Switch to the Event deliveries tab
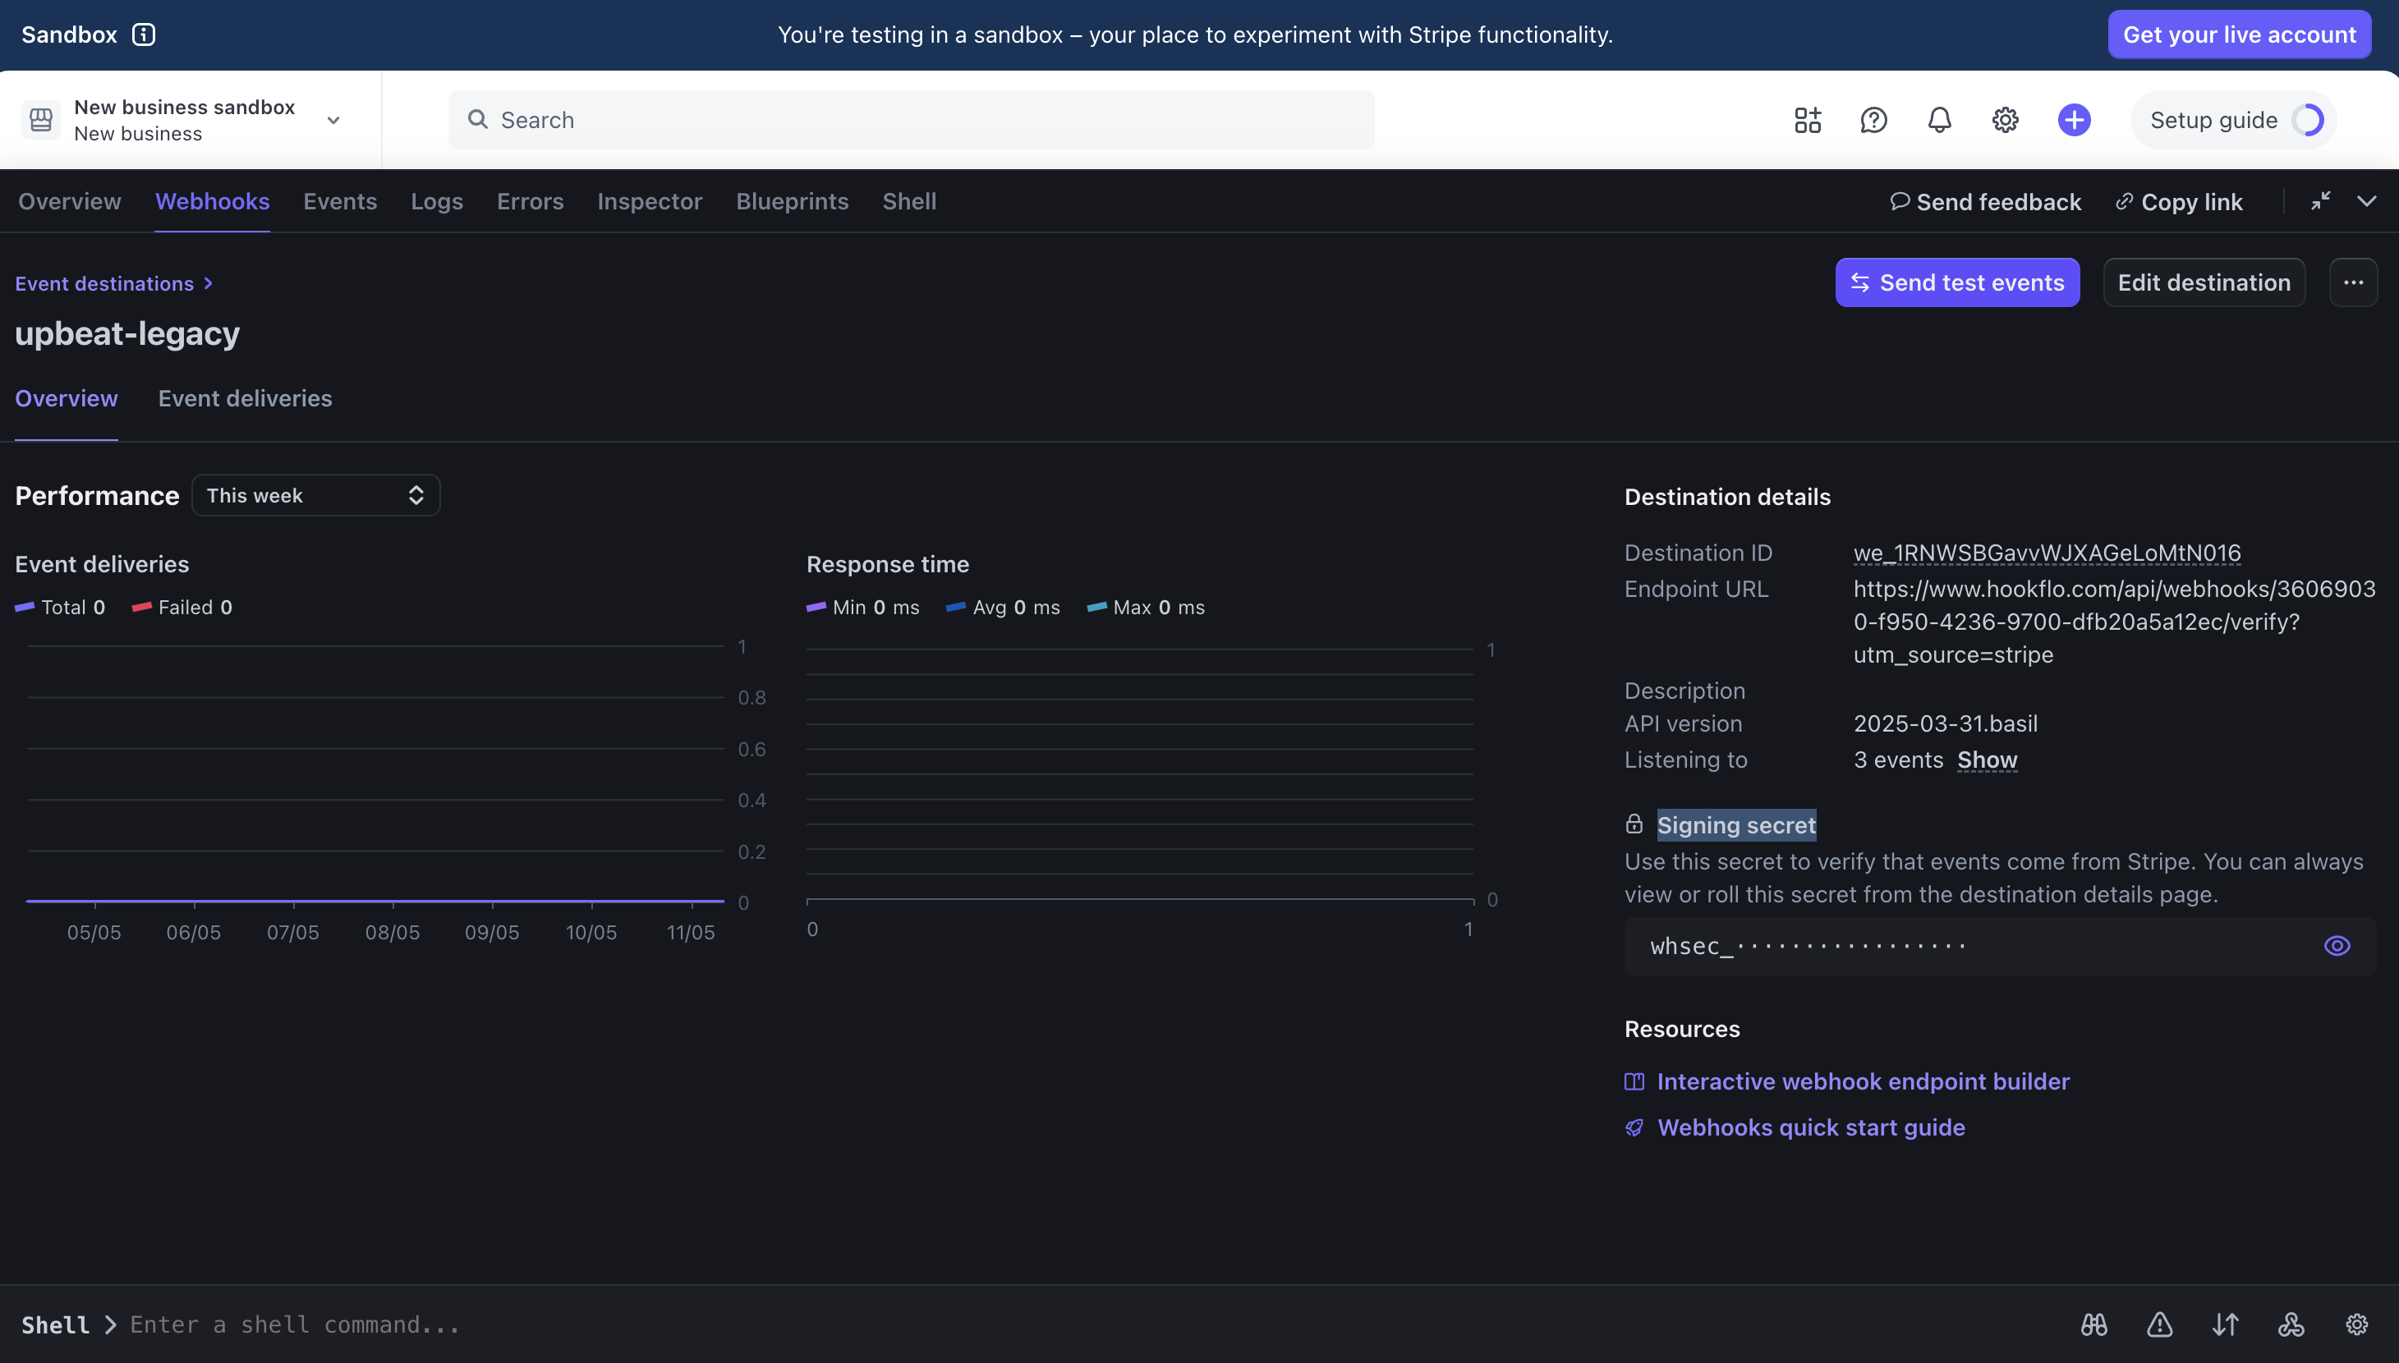This screenshot has width=2399, height=1363. pyautogui.click(x=245, y=399)
